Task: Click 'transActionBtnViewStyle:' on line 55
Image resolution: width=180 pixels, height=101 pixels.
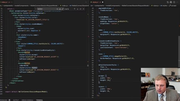Action: coord(109,41)
